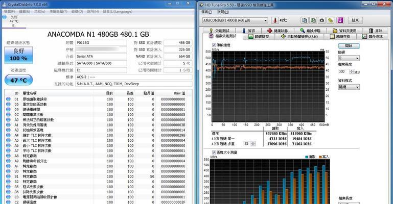This screenshot has width=393, height=204.
Task: Click transfer mode field SATA/600 | SATA/600
Action: pos(101,63)
